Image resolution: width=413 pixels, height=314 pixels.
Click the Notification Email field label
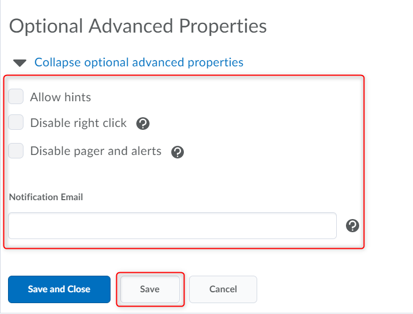[x=46, y=197]
